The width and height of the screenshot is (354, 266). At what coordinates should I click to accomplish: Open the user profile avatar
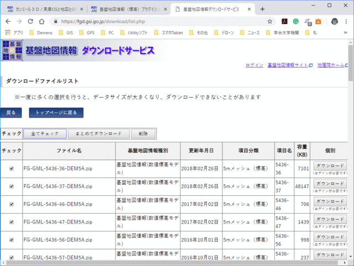[335, 22]
